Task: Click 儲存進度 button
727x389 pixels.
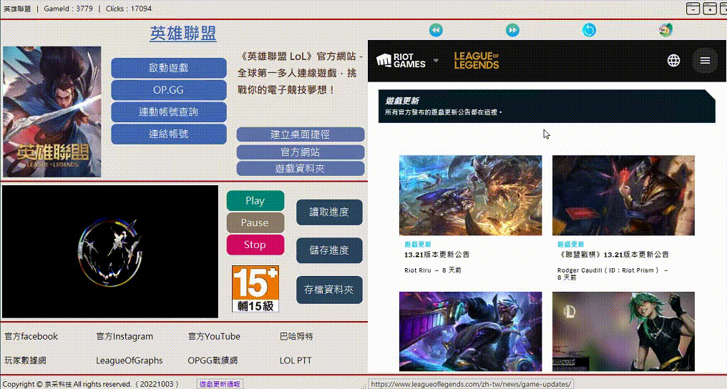Action: (329, 250)
